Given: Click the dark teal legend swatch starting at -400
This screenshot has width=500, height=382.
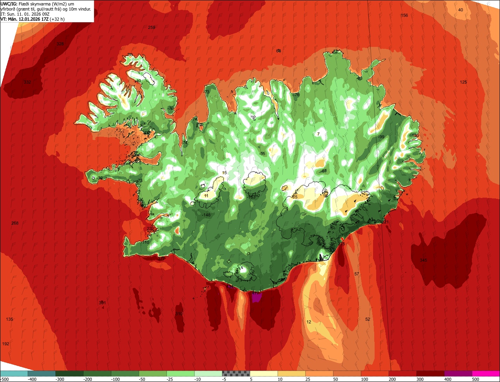Looking at the screenshot, I should pyautogui.click(x=41, y=373).
